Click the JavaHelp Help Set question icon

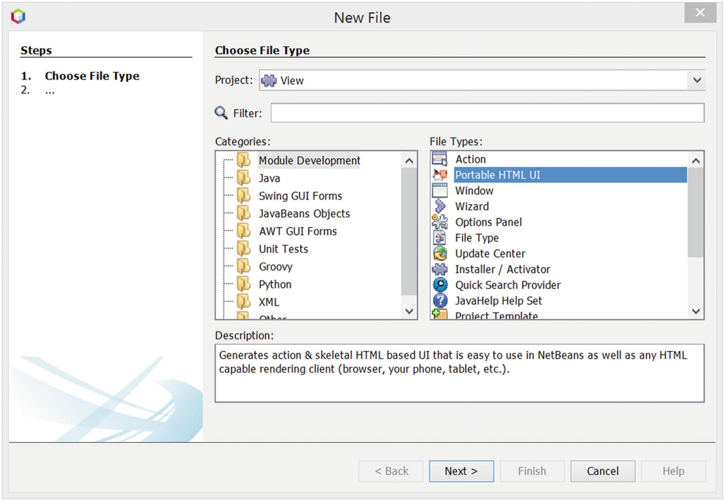click(x=440, y=300)
